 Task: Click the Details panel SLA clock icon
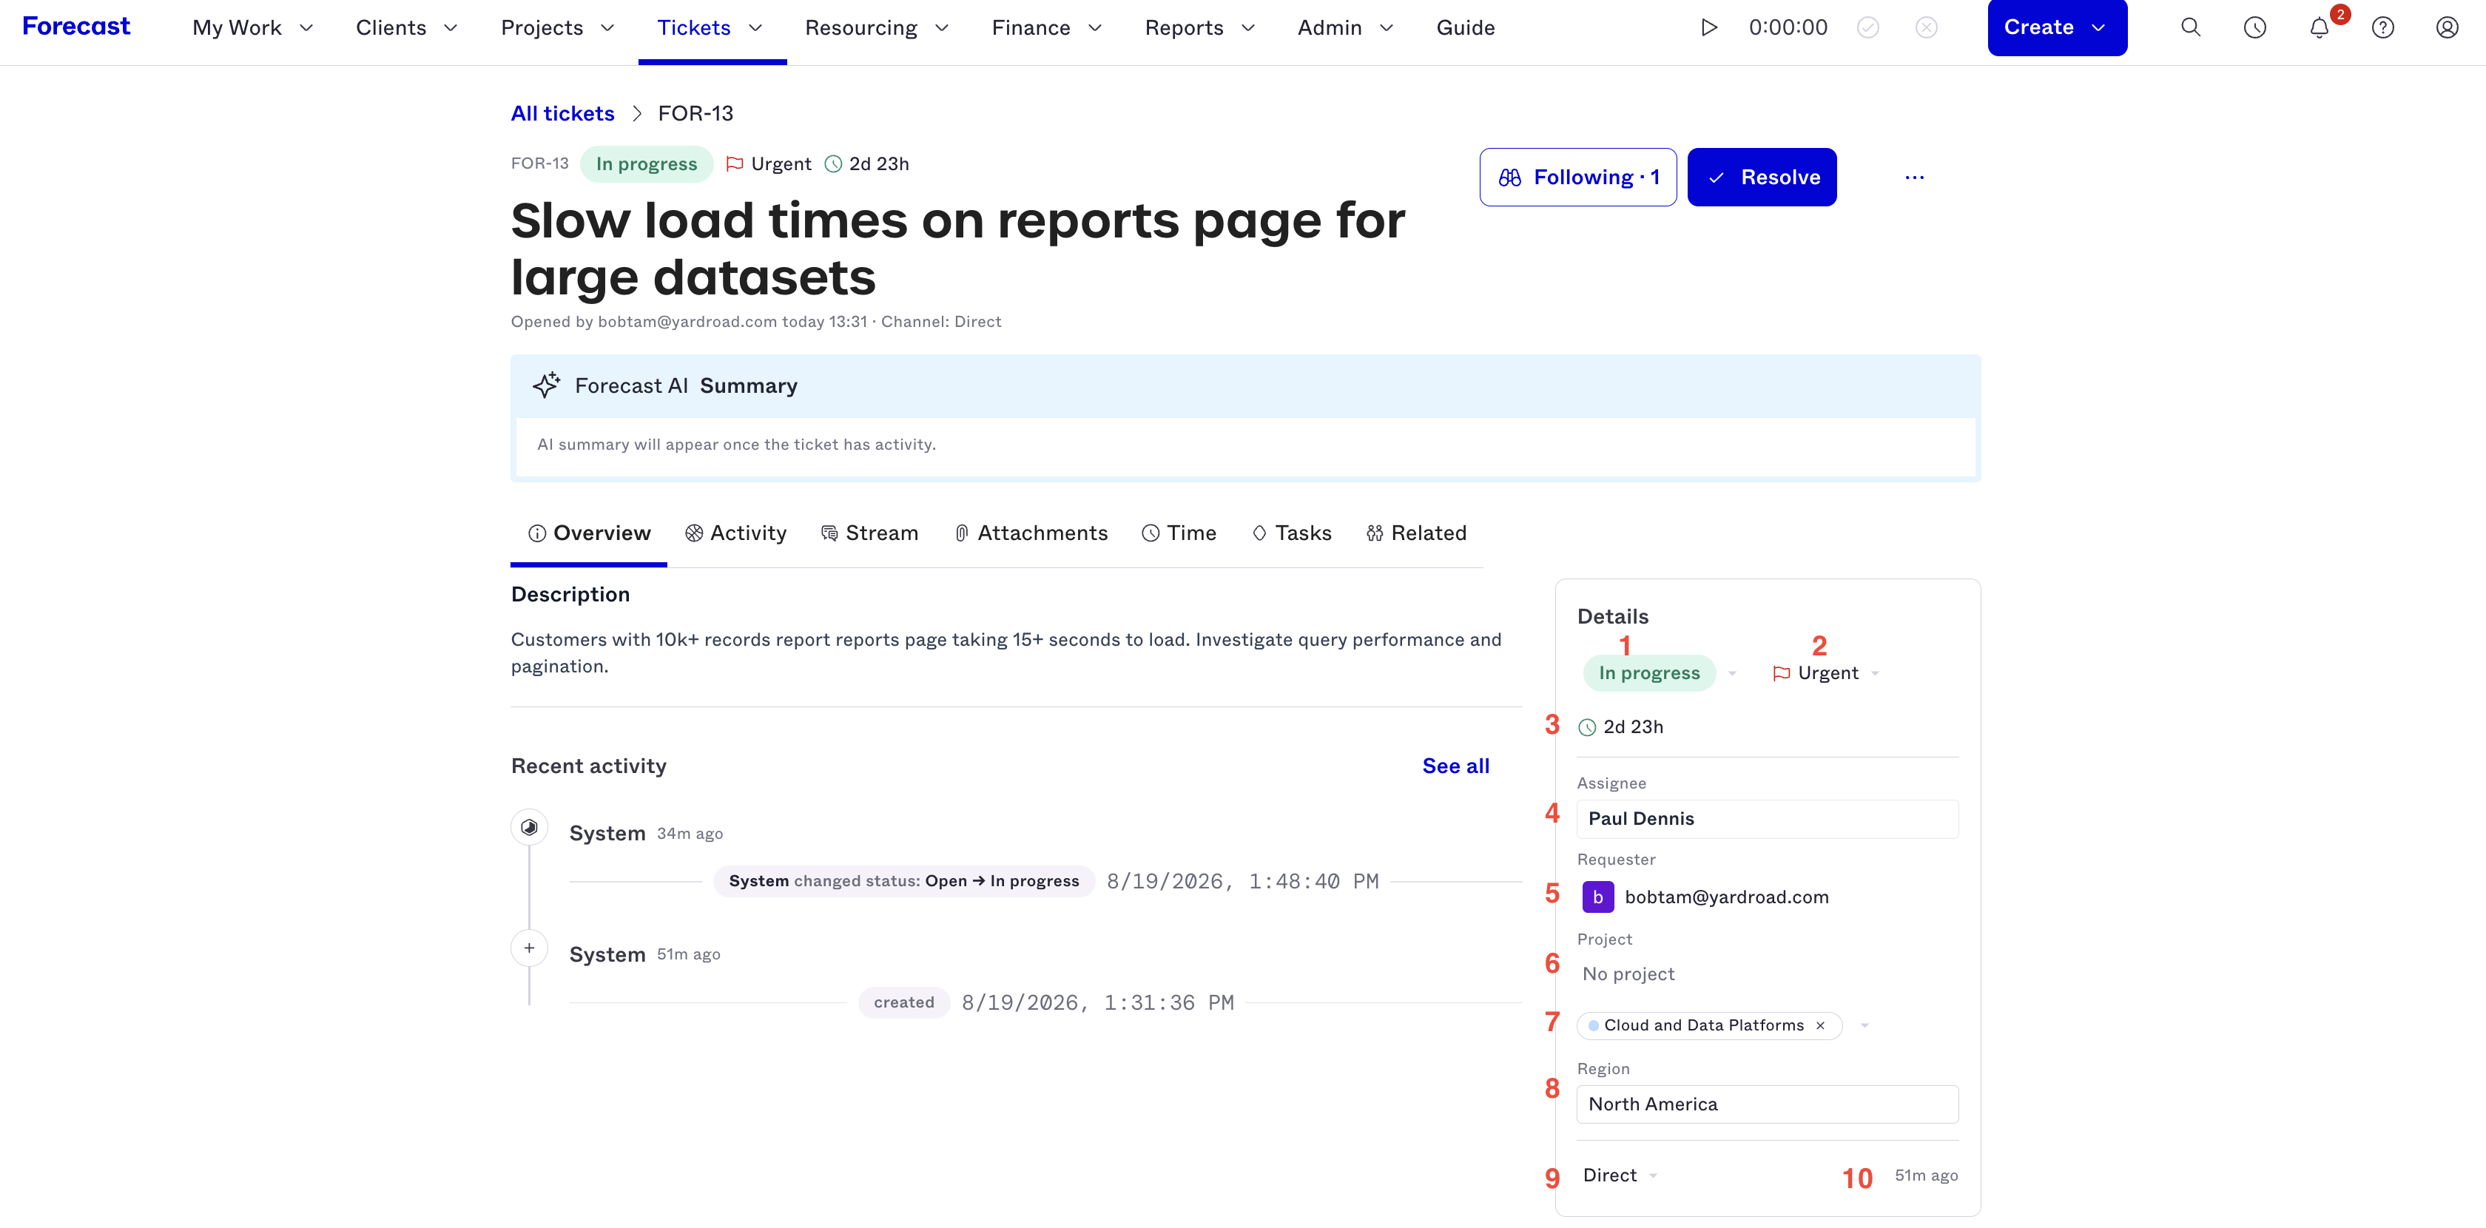coord(1586,727)
